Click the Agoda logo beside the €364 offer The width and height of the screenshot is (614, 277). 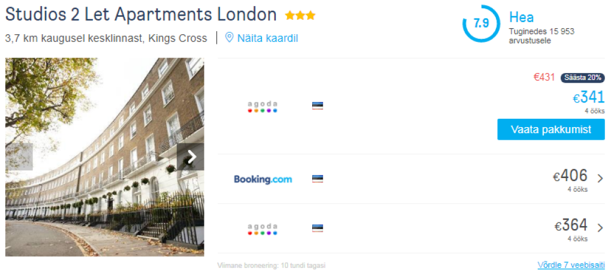point(263,228)
